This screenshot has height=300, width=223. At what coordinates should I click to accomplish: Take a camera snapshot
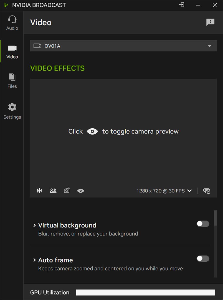pyautogui.click(x=67, y=190)
